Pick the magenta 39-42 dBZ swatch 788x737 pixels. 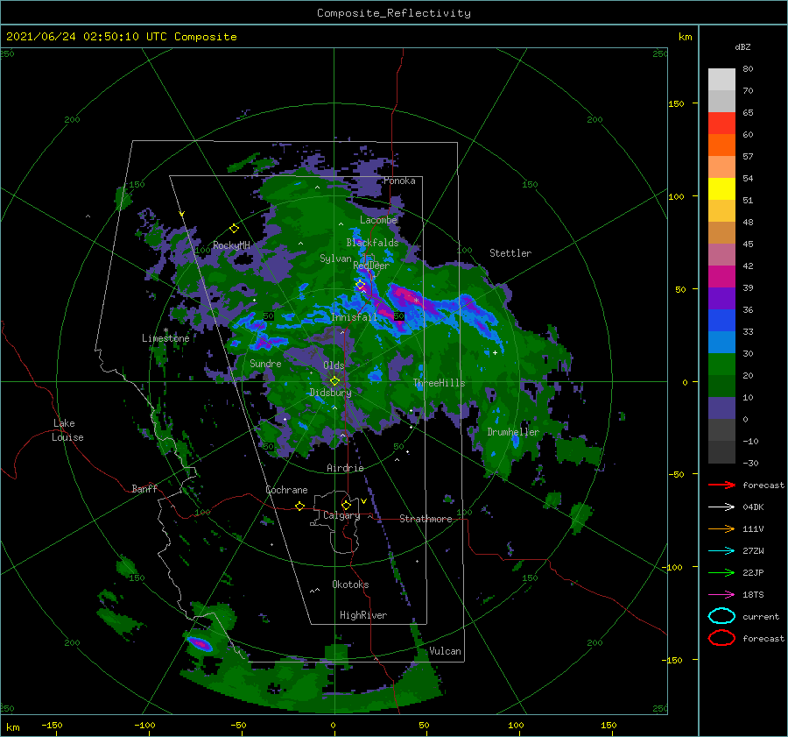tap(721, 277)
